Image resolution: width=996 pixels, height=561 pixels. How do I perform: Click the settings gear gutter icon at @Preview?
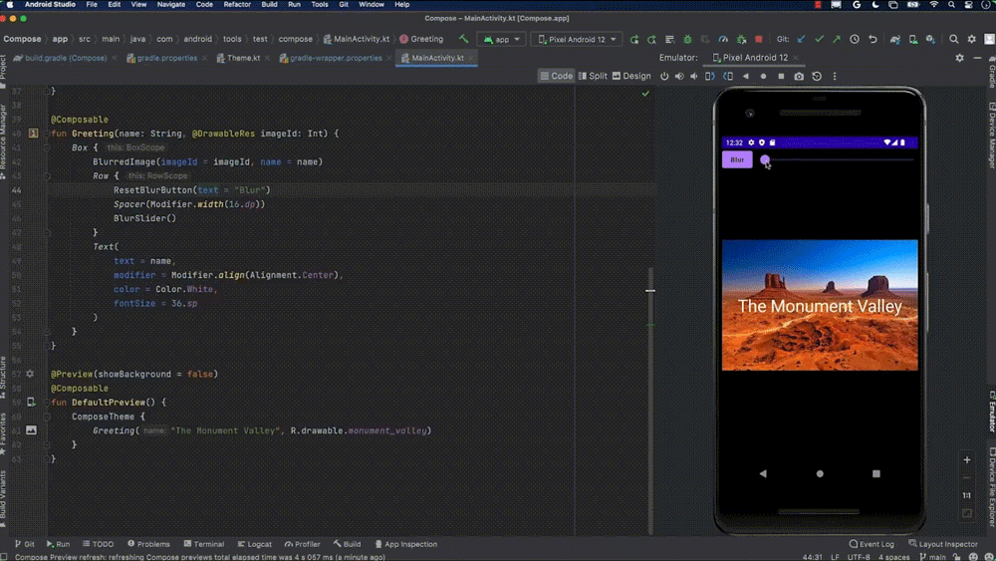pyautogui.click(x=30, y=374)
